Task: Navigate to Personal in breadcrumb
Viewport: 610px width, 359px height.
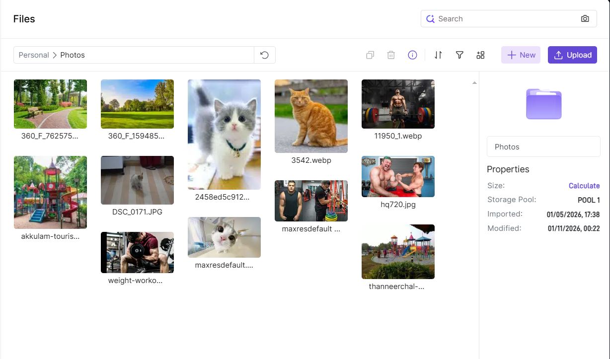Action: 34,55
